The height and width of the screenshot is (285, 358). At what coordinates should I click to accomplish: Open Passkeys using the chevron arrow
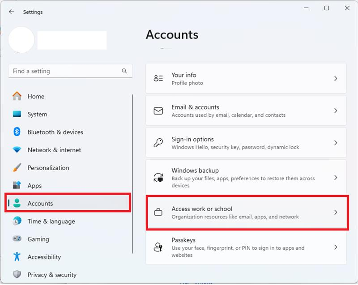pos(336,247)
